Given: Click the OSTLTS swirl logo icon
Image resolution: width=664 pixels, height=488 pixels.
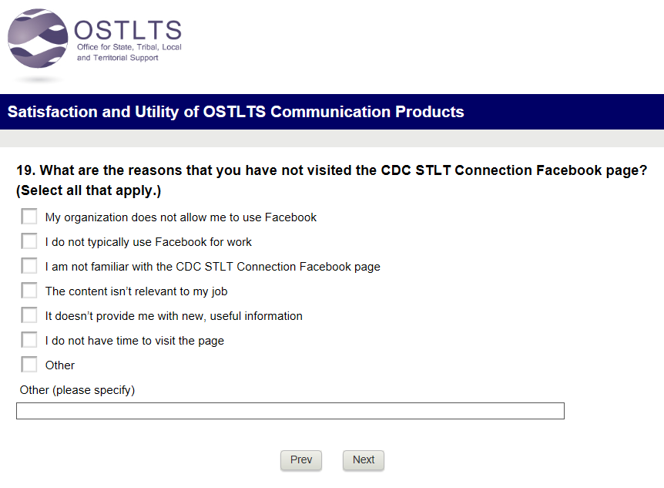Looking at the screenshot, I should point(38,39).
